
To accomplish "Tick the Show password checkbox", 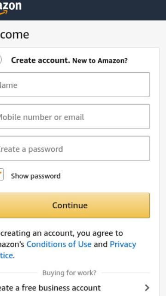I will 1,175.
